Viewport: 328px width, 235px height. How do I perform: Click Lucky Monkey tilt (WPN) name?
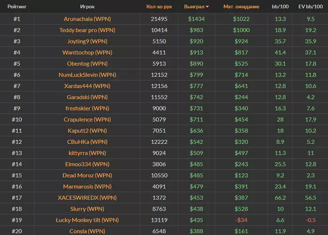coord(87,220)
